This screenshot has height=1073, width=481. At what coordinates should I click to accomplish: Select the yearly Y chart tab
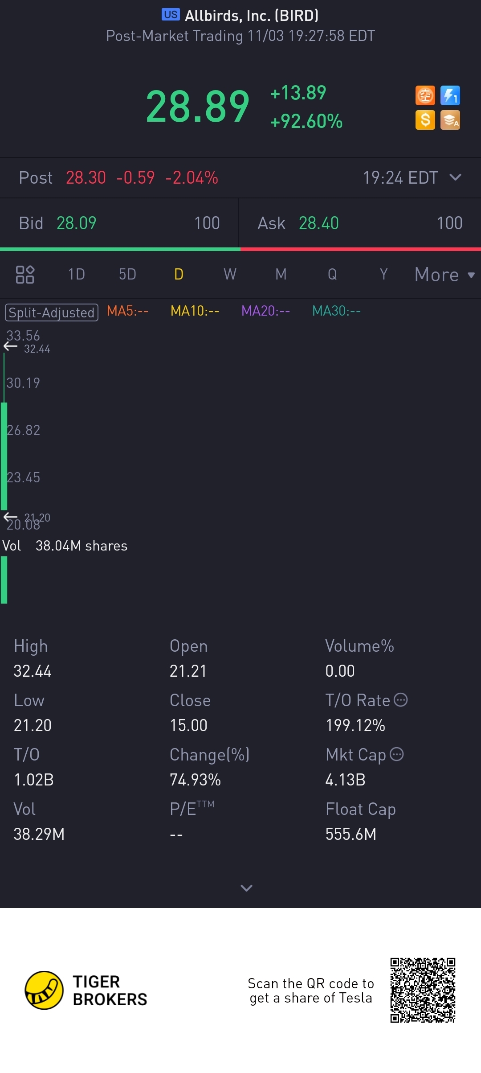tap(383, 274)
